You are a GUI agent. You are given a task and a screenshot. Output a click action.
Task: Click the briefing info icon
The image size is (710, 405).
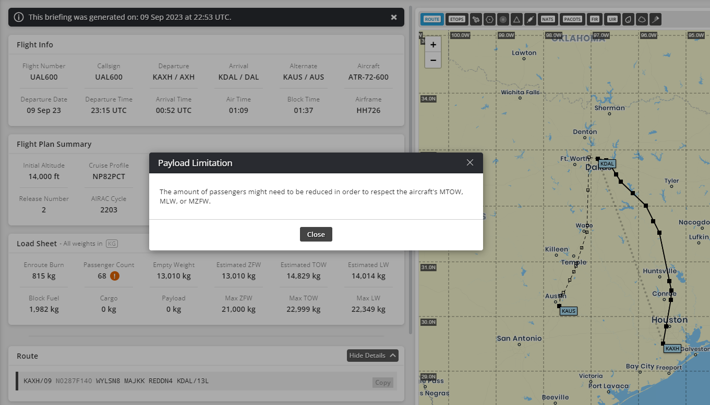coord(19,17)
